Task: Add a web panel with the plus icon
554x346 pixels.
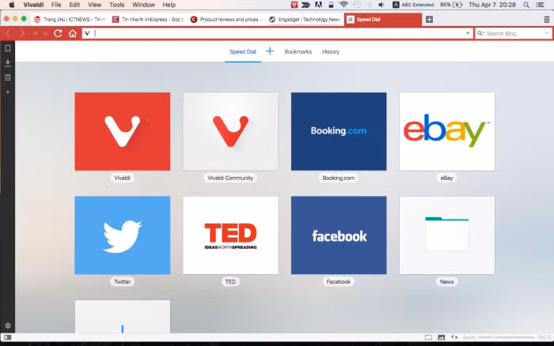Action: (7, 92)
